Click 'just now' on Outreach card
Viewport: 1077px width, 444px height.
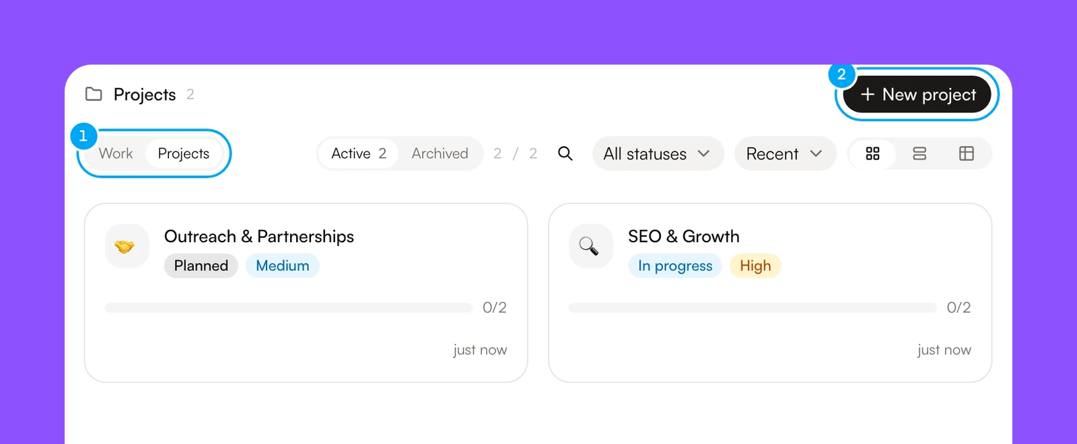point(480,350)
